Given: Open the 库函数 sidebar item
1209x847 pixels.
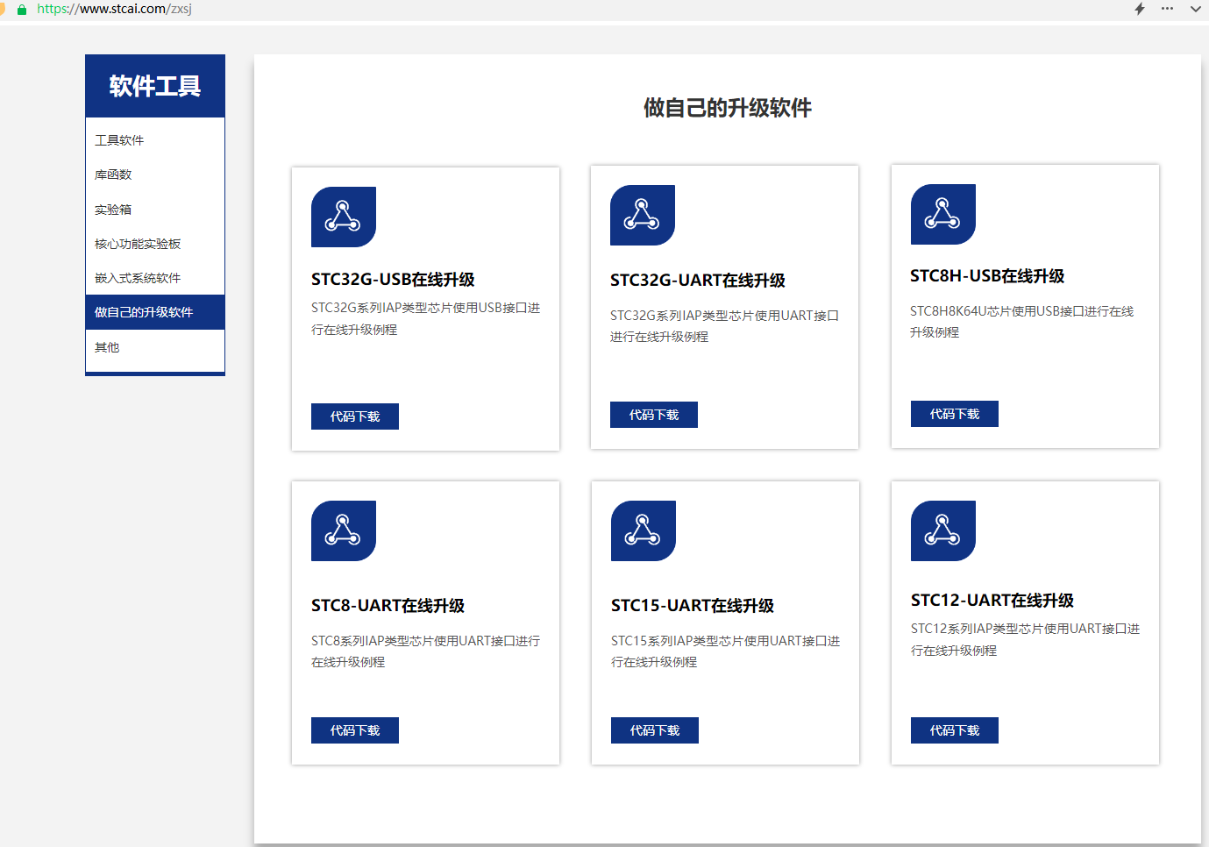Looking at the screenshot, I should pos(155,174).
